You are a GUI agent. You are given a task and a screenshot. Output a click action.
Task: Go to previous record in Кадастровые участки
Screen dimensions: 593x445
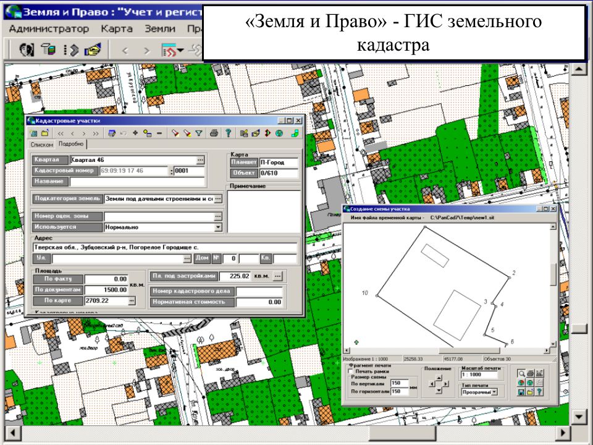(x=72, y=133)
